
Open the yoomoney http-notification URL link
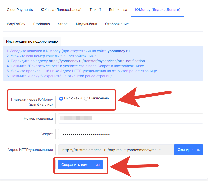pyautogui.click(x=97, y=61)
